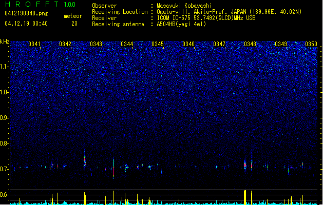Click the 'Receiving Location' field label

tap(120, 12)
